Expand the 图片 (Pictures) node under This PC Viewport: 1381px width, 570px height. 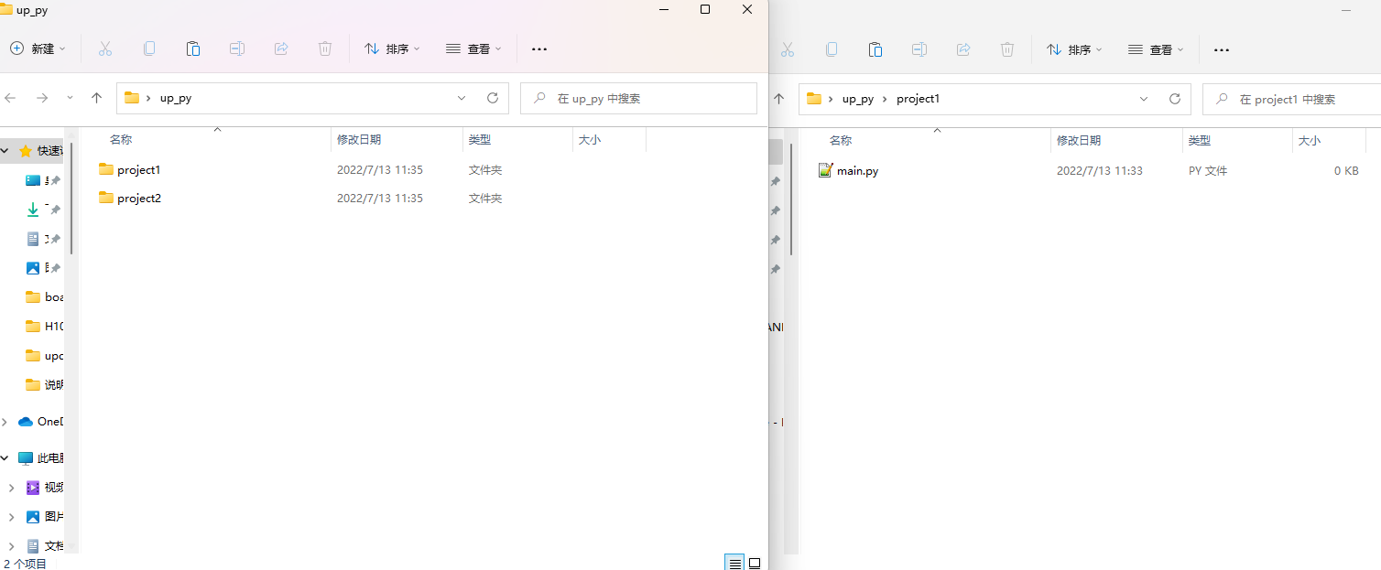12,517
